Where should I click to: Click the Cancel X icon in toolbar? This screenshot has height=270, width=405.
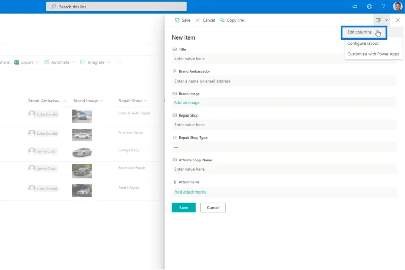[197, 20]
